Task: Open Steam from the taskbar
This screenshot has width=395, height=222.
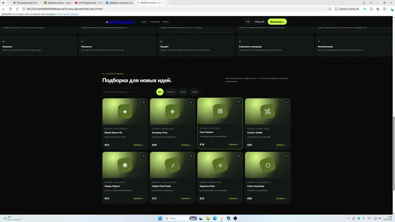Action: pos(228,218)
